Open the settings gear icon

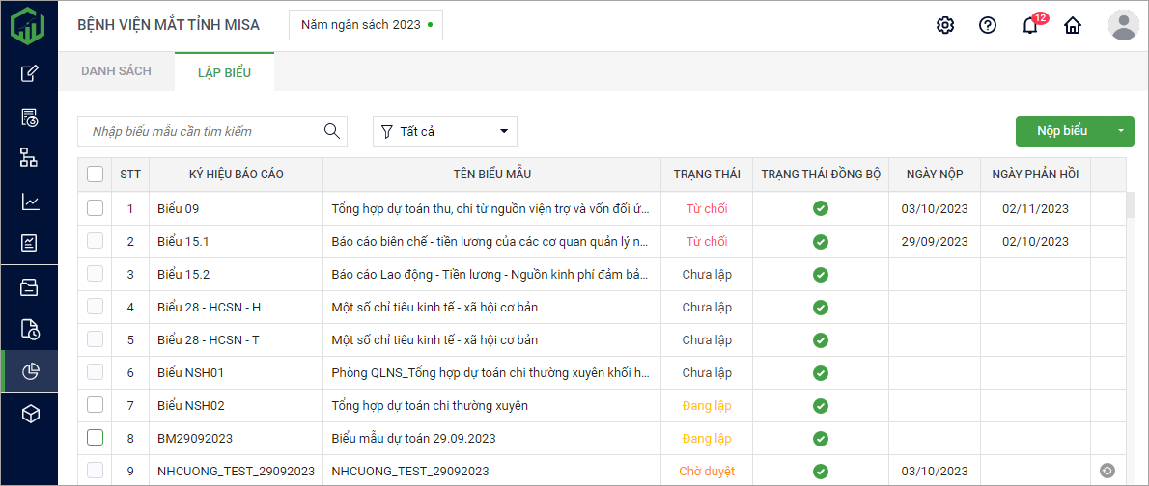[945, 25]
